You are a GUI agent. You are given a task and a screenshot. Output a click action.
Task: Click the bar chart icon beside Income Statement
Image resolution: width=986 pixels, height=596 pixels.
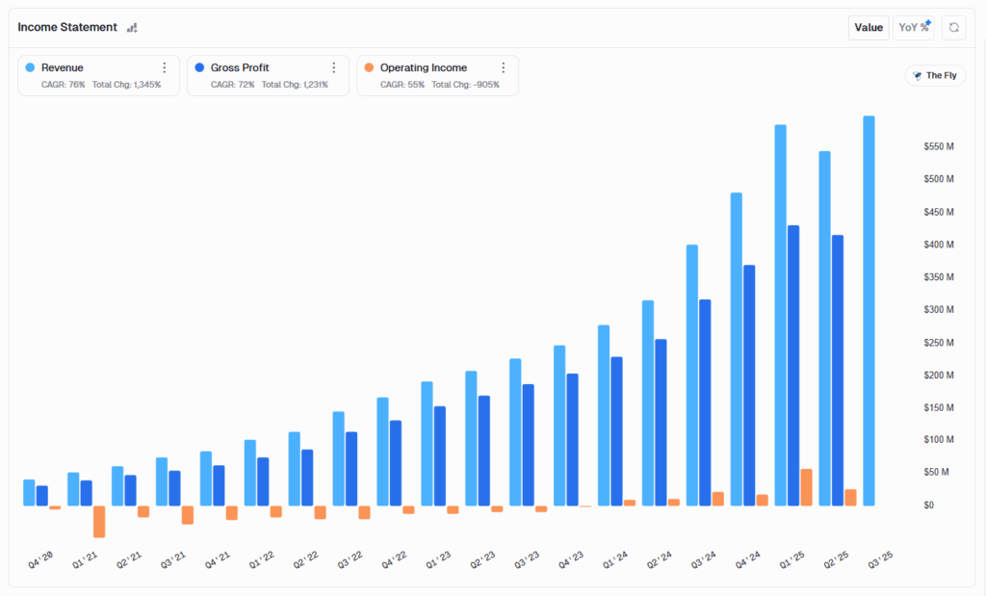pyautogui.click(x=132, y=28)
